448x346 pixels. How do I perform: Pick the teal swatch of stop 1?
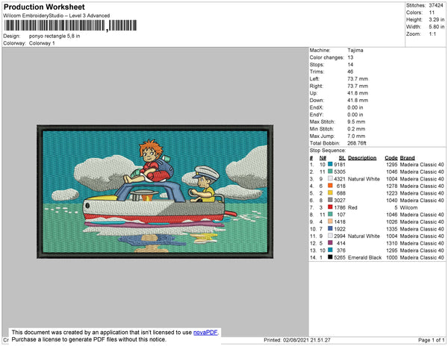[x=330, y=164]
